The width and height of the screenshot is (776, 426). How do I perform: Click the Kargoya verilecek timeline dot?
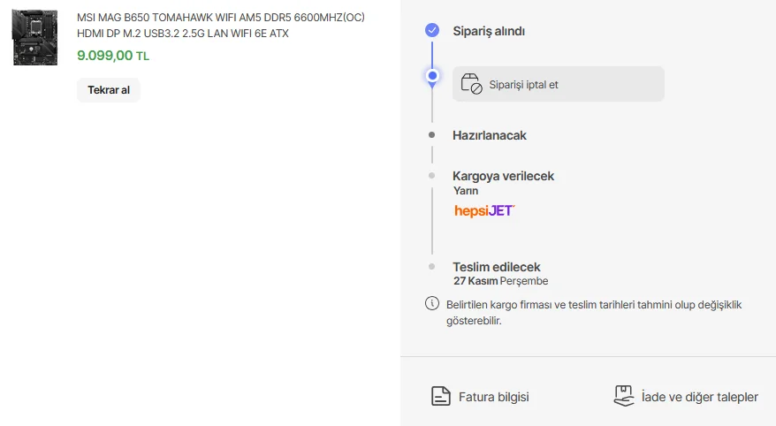pyautogui.click(x=431, y=176)
